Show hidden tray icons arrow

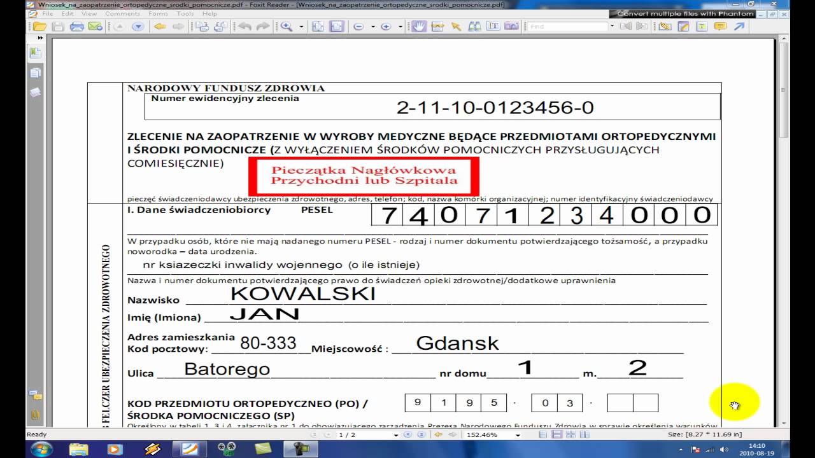(x=680, y=450)
